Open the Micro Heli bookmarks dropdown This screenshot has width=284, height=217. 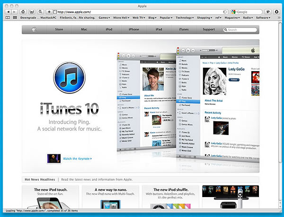coord(121,18)
